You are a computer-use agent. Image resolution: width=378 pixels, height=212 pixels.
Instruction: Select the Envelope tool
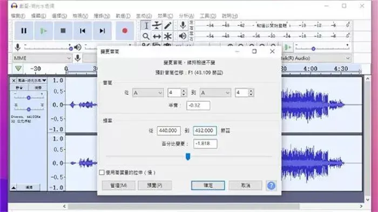tap(157, 26)
